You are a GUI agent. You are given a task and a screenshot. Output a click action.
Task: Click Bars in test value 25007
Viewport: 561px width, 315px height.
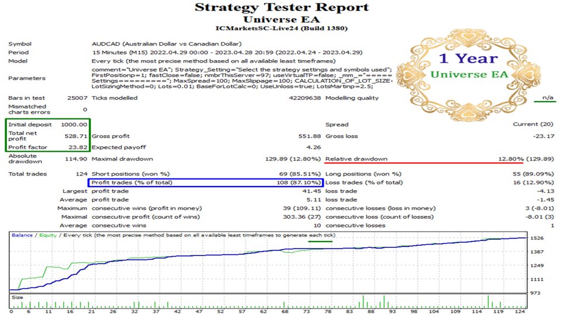77,98
